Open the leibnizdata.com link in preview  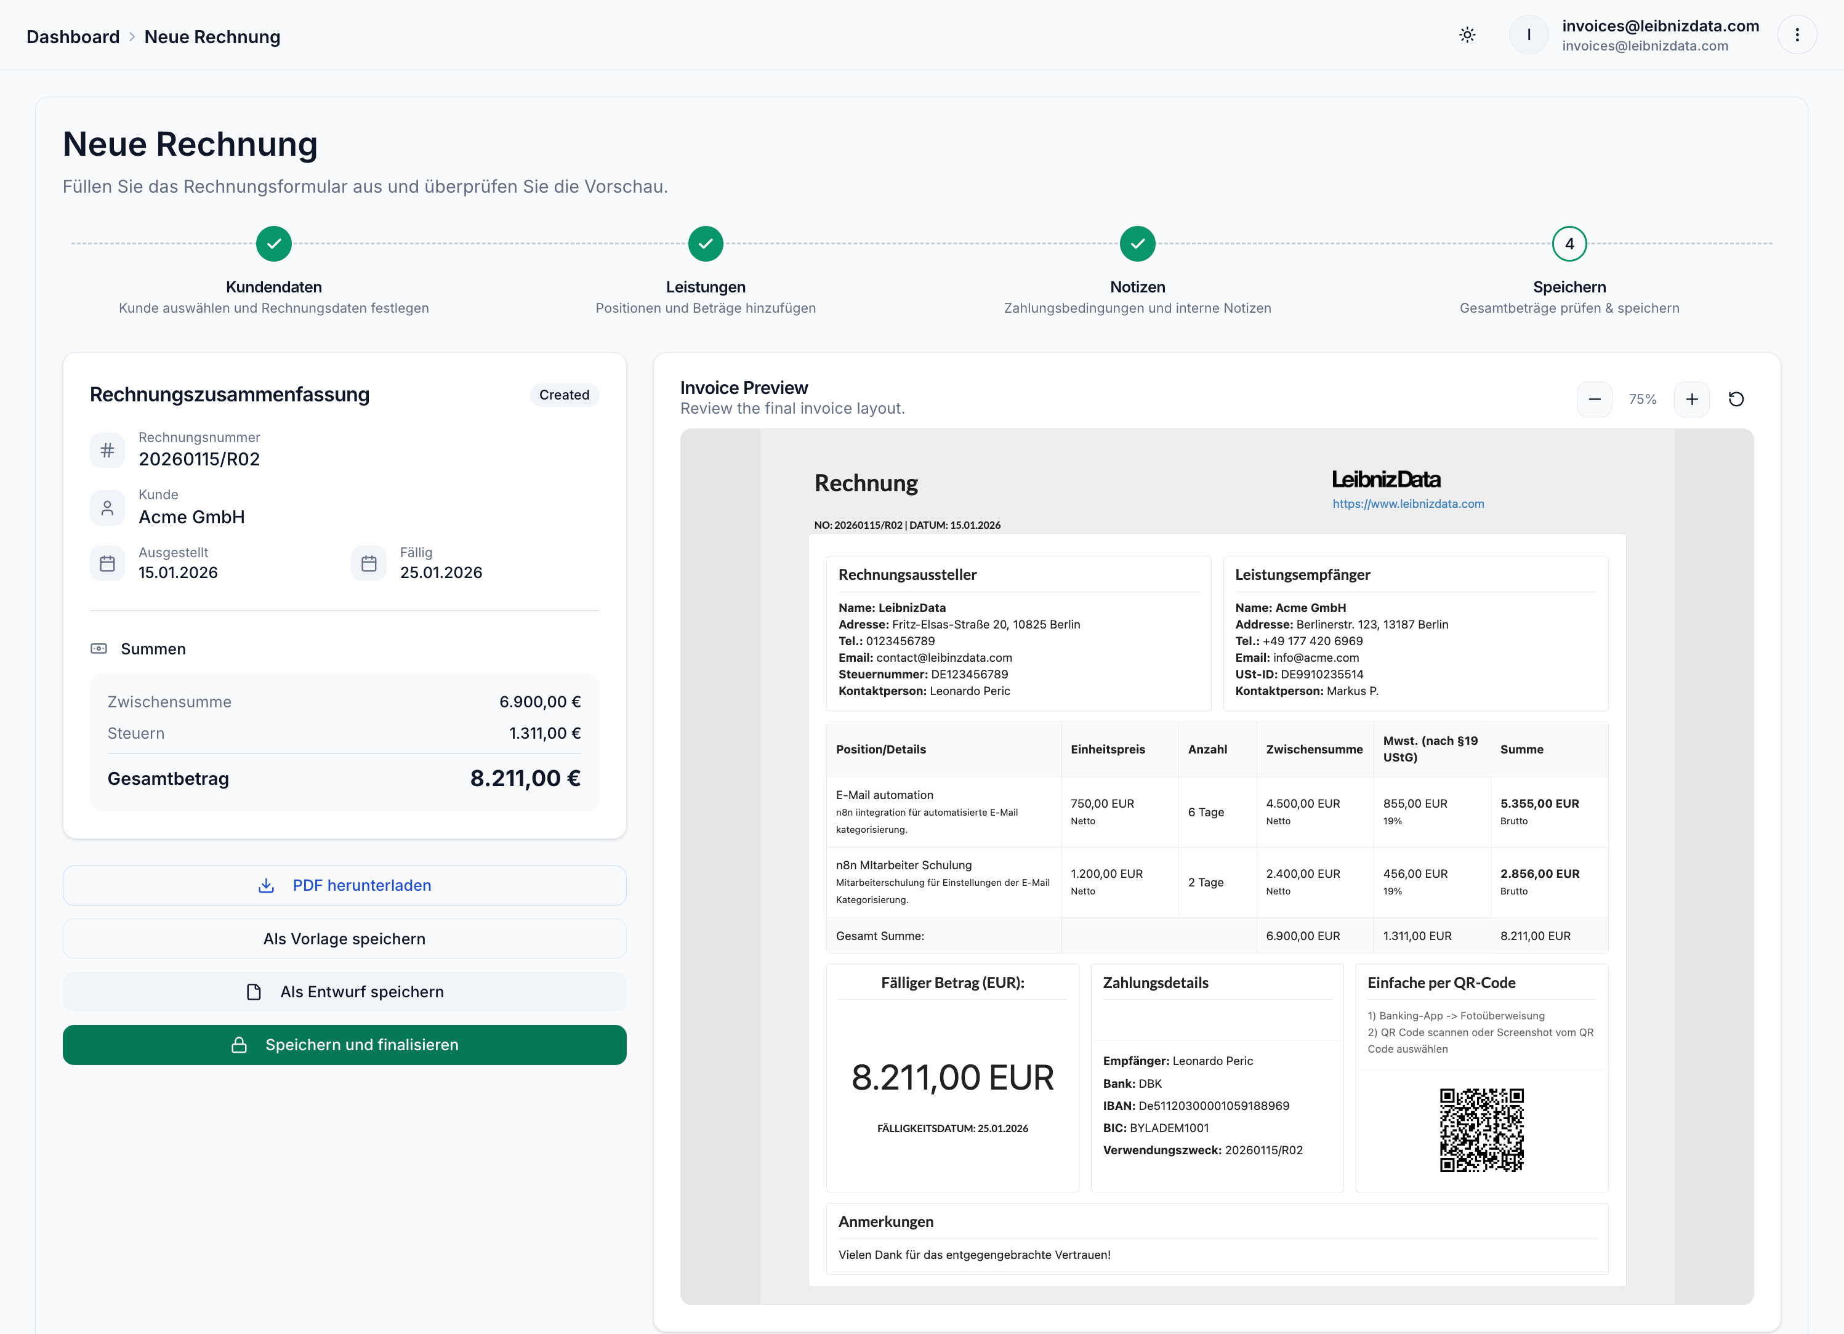tap(1407, 504)
